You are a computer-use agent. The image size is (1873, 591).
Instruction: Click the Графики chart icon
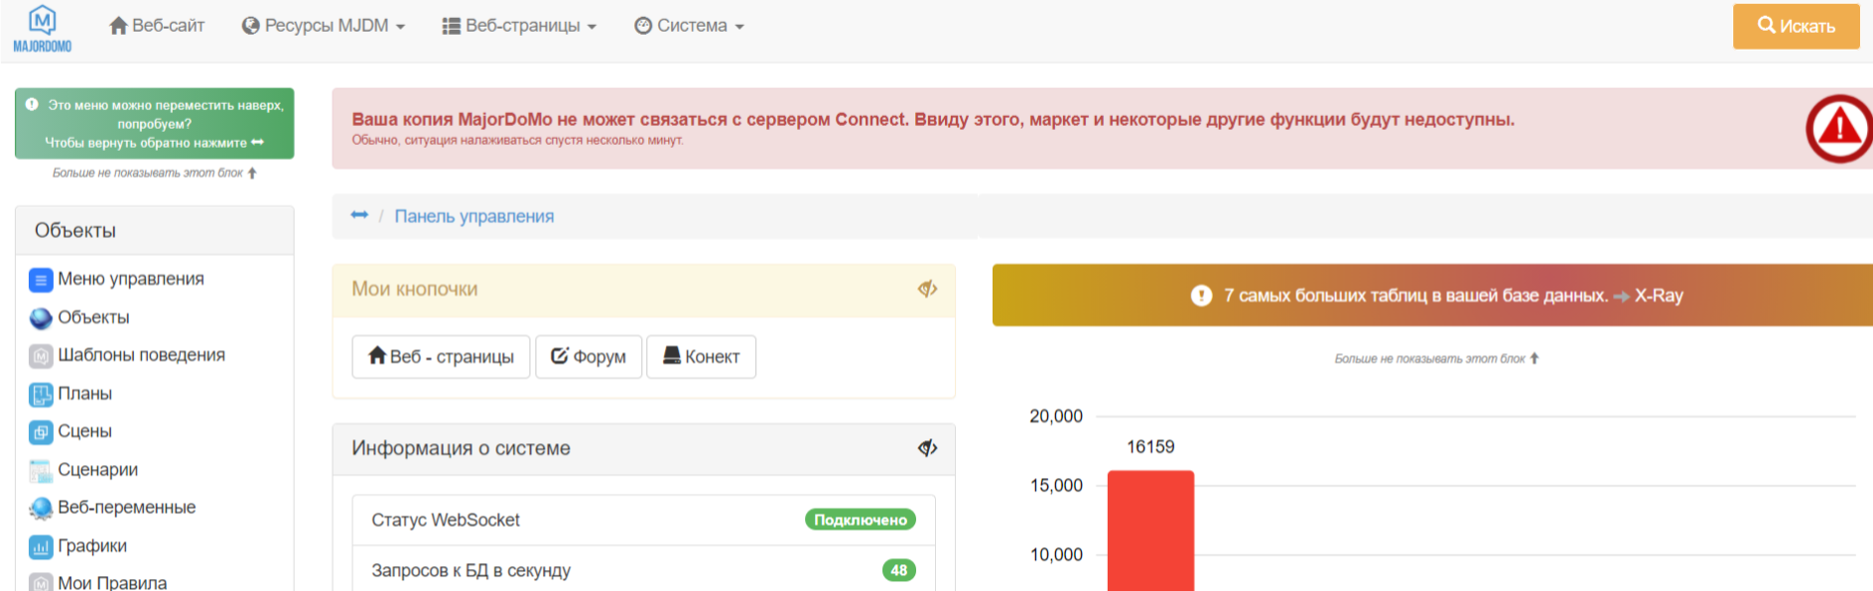point(41,546)
